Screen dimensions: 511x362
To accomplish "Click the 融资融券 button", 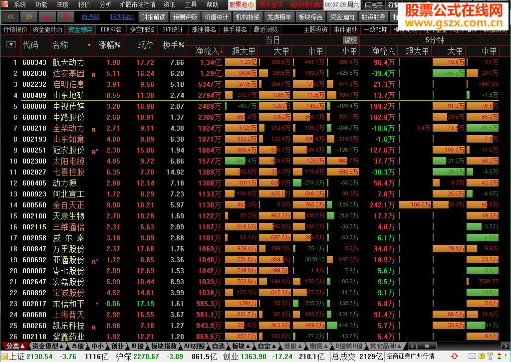I will (x=373, y=17).
